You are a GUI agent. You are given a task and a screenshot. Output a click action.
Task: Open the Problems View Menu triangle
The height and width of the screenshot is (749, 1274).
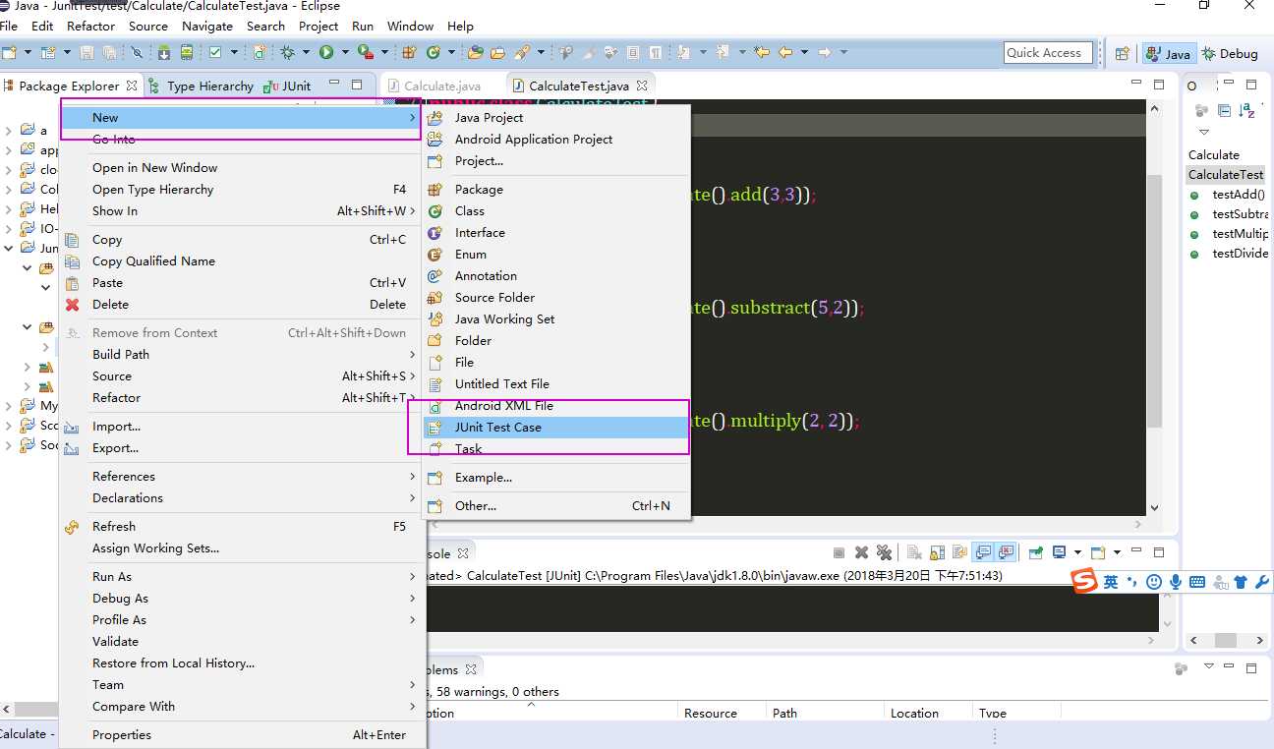click(x=1208, y=667)
